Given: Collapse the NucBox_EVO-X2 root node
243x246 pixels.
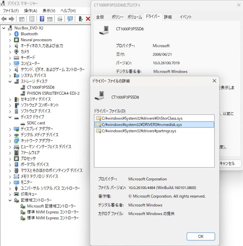Looking at the screenshot, I should (x=4, y=28).
